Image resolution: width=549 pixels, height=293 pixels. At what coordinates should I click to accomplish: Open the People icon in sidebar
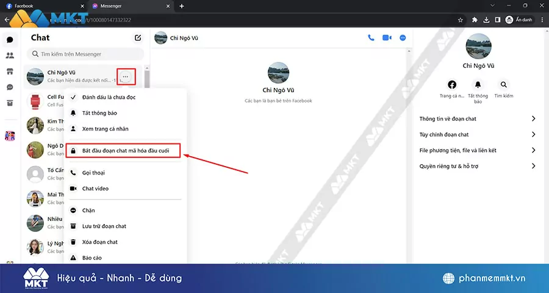[10, 56]
